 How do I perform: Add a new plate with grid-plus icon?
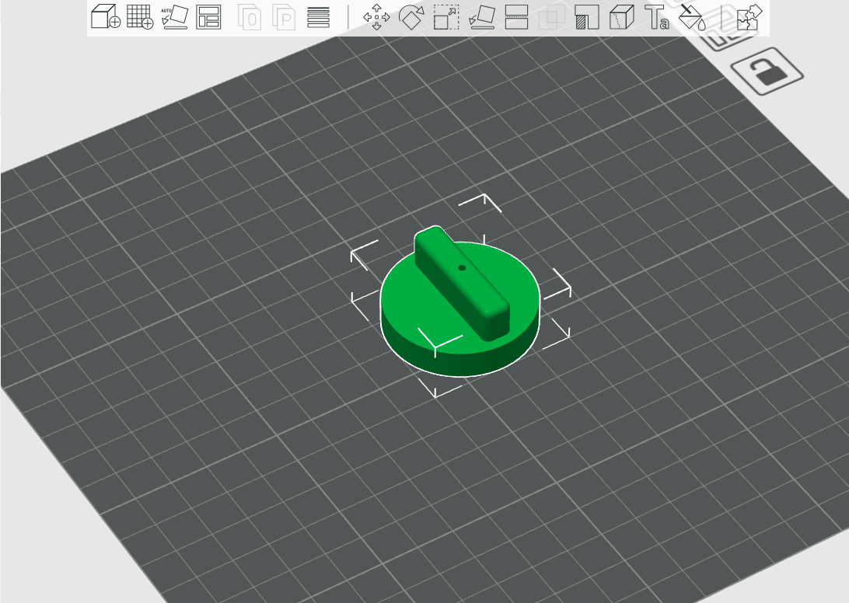[x=140, y=17]
